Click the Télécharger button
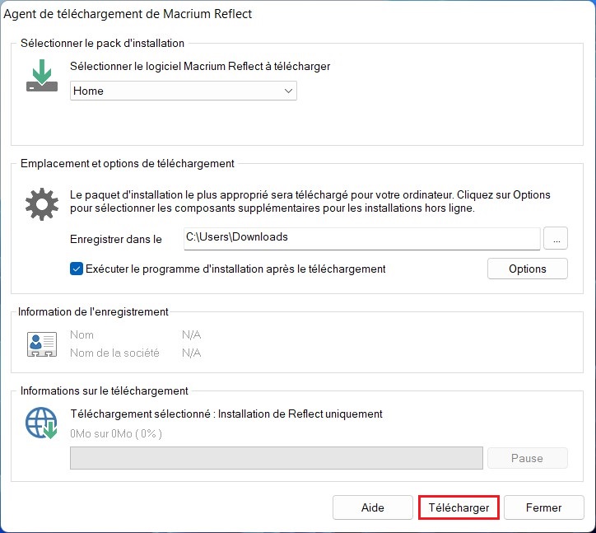The width and height of the screenshot is (596, 533). (459, 507)
